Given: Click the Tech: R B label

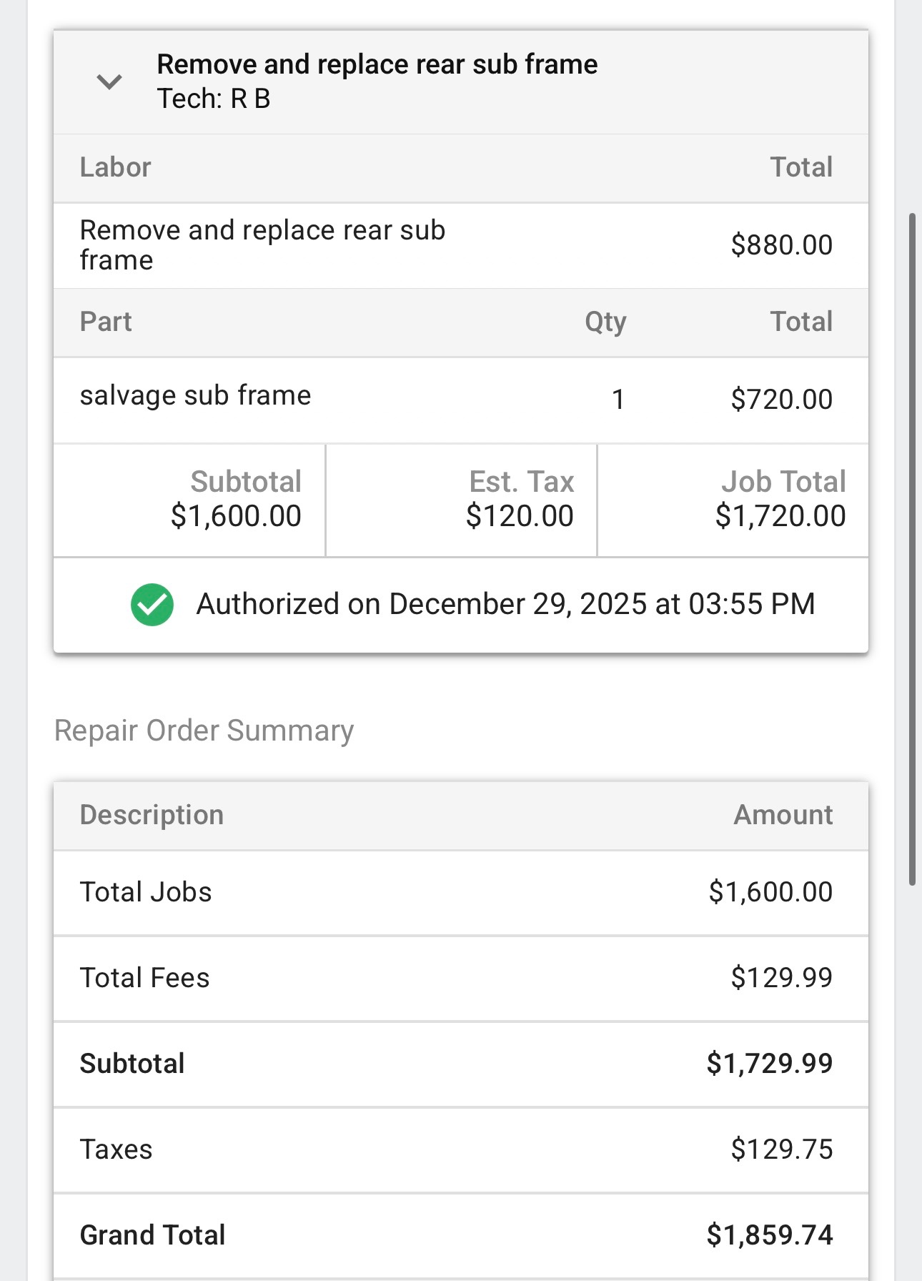Looking at the screenshot, I should tap(214, 99).
